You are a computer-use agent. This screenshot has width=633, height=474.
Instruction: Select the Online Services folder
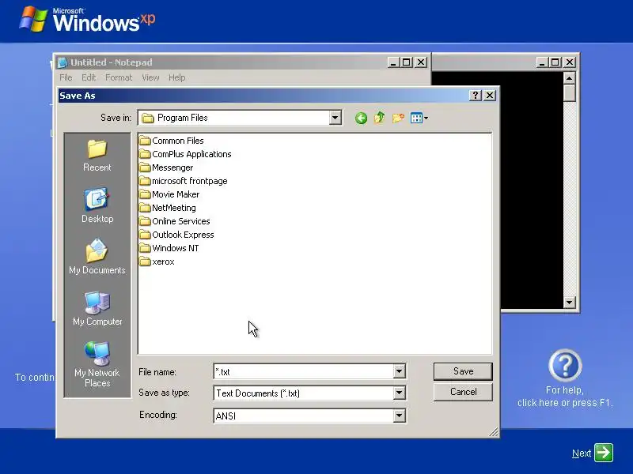click(175, 221)
